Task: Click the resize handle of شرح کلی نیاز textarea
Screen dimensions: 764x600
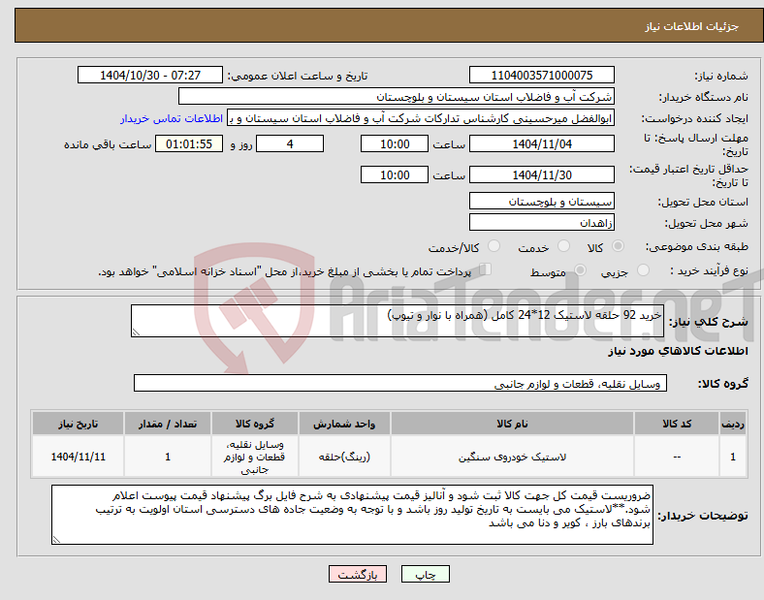Action: coord(136,332)
